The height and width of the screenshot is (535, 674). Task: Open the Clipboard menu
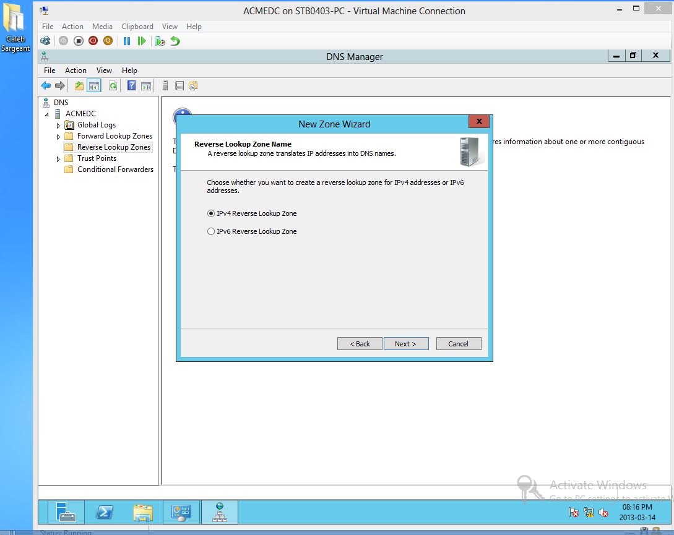point(137,27)
